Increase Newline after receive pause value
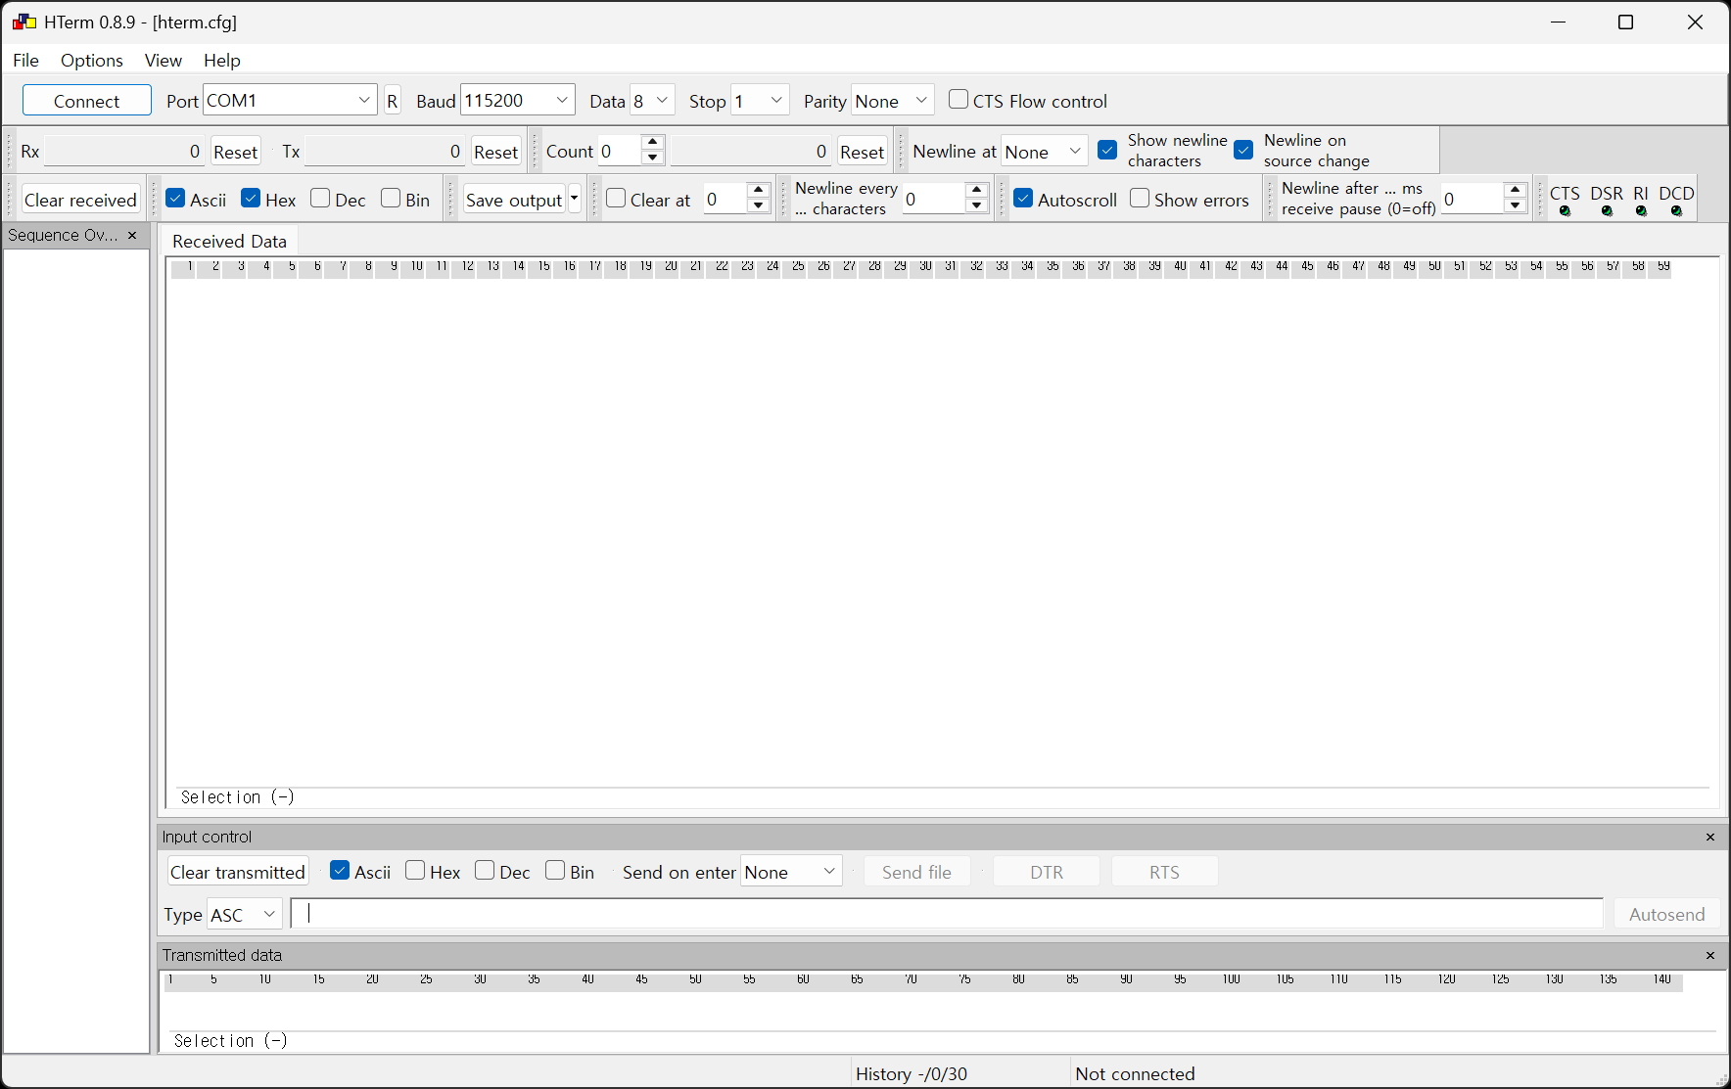This screenshot has height=1089, width=1731. click(1515, 191)
